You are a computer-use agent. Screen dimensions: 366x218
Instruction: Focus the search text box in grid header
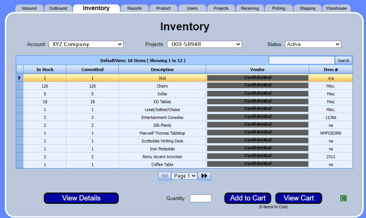[x=302, y=60]
